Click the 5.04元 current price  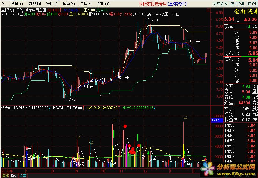(x=231, y=19)
